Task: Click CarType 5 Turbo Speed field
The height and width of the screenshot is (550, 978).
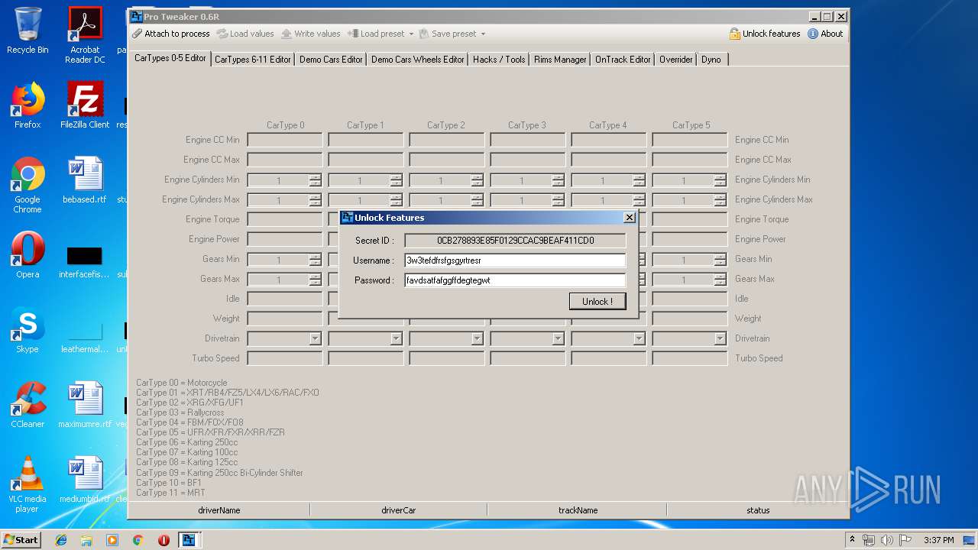Action: [690, 359]
